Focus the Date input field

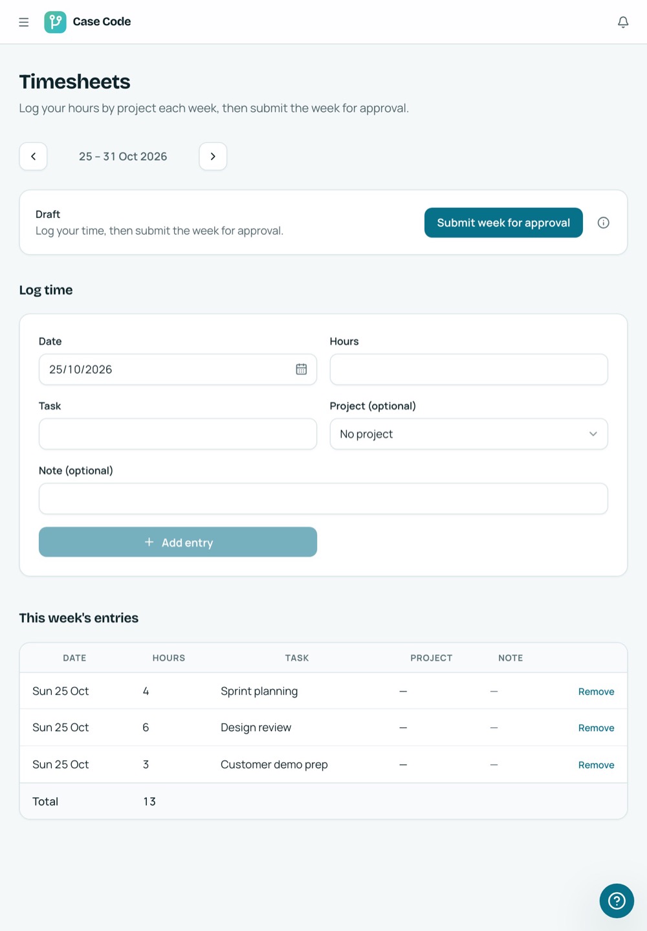pos(178,369)
